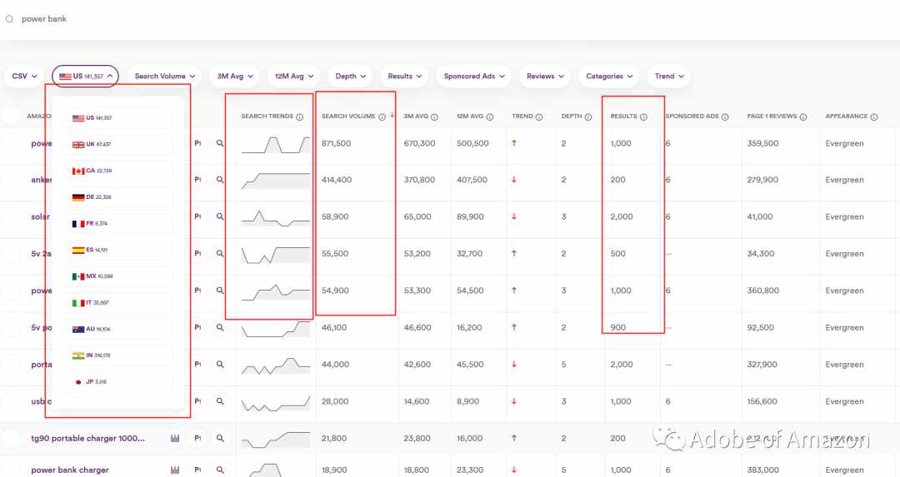The image size is (900, 477).
Task: Choose FR from the marketplace list
Action: point(117,224)
